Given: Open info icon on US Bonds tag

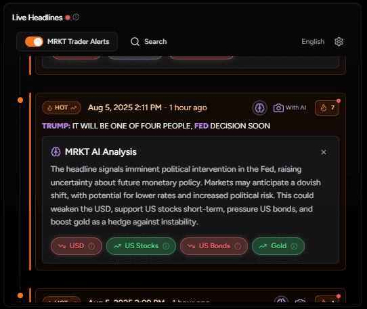Looking at the screenshot, I should coord(238,246).
